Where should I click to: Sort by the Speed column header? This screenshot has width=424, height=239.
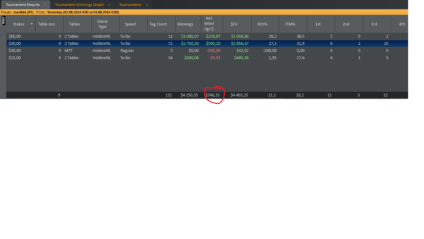pyautogui.click(x=130, y=24)
